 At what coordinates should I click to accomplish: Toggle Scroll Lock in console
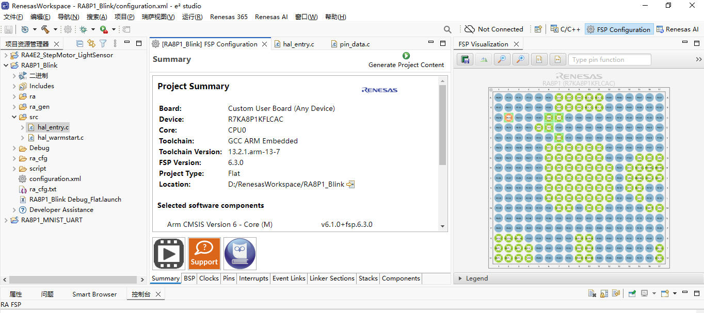(604, 293)
